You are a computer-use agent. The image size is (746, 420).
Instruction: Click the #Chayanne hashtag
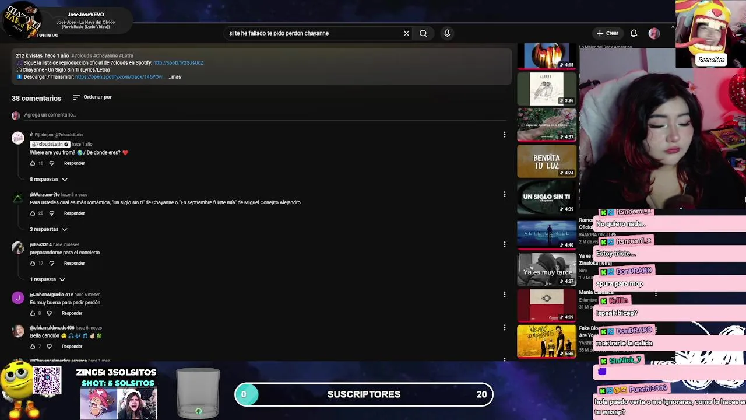pyautogui.click(x=105, y=56)
